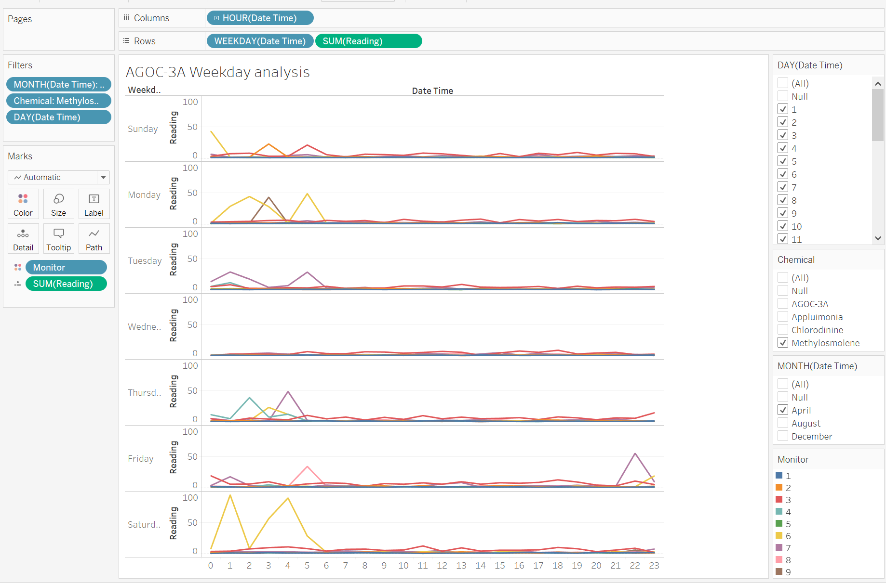This screenshot has width=886, height=583.
Task: Select Monitor 9 brown legend swatch
Action: pos(779,572)
